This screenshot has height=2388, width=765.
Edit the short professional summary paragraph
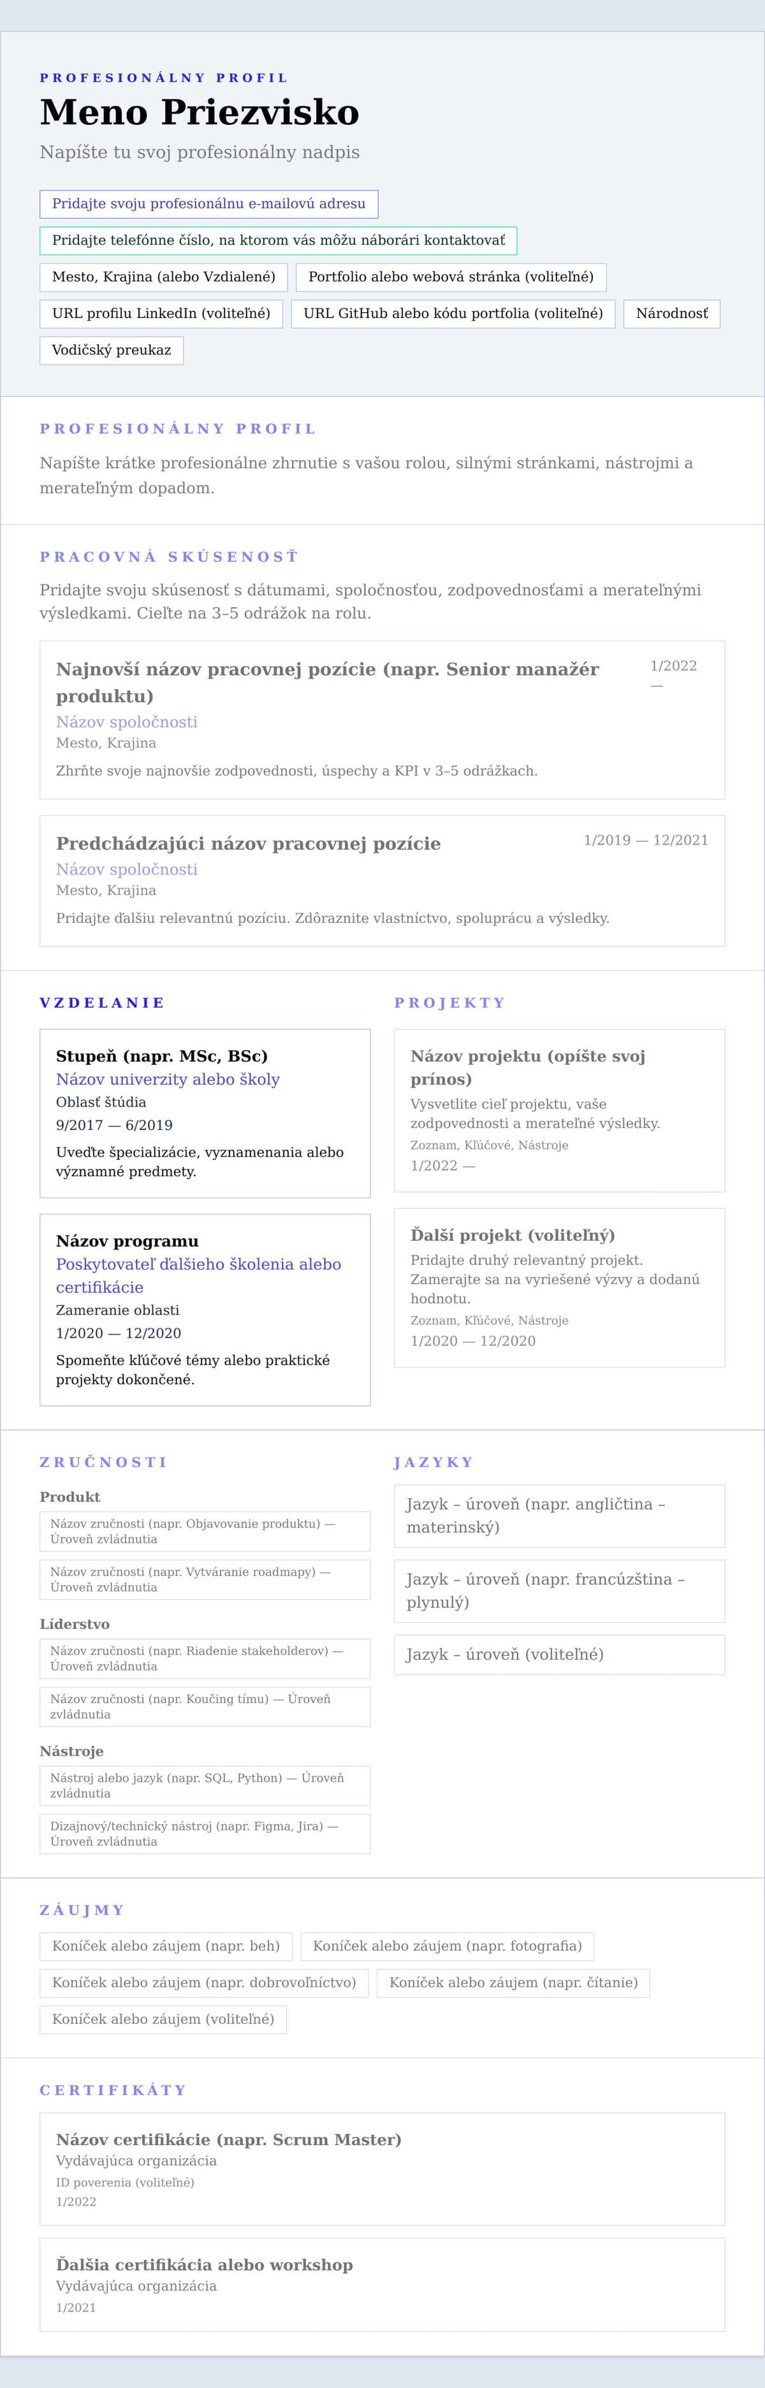click(365, 475)
